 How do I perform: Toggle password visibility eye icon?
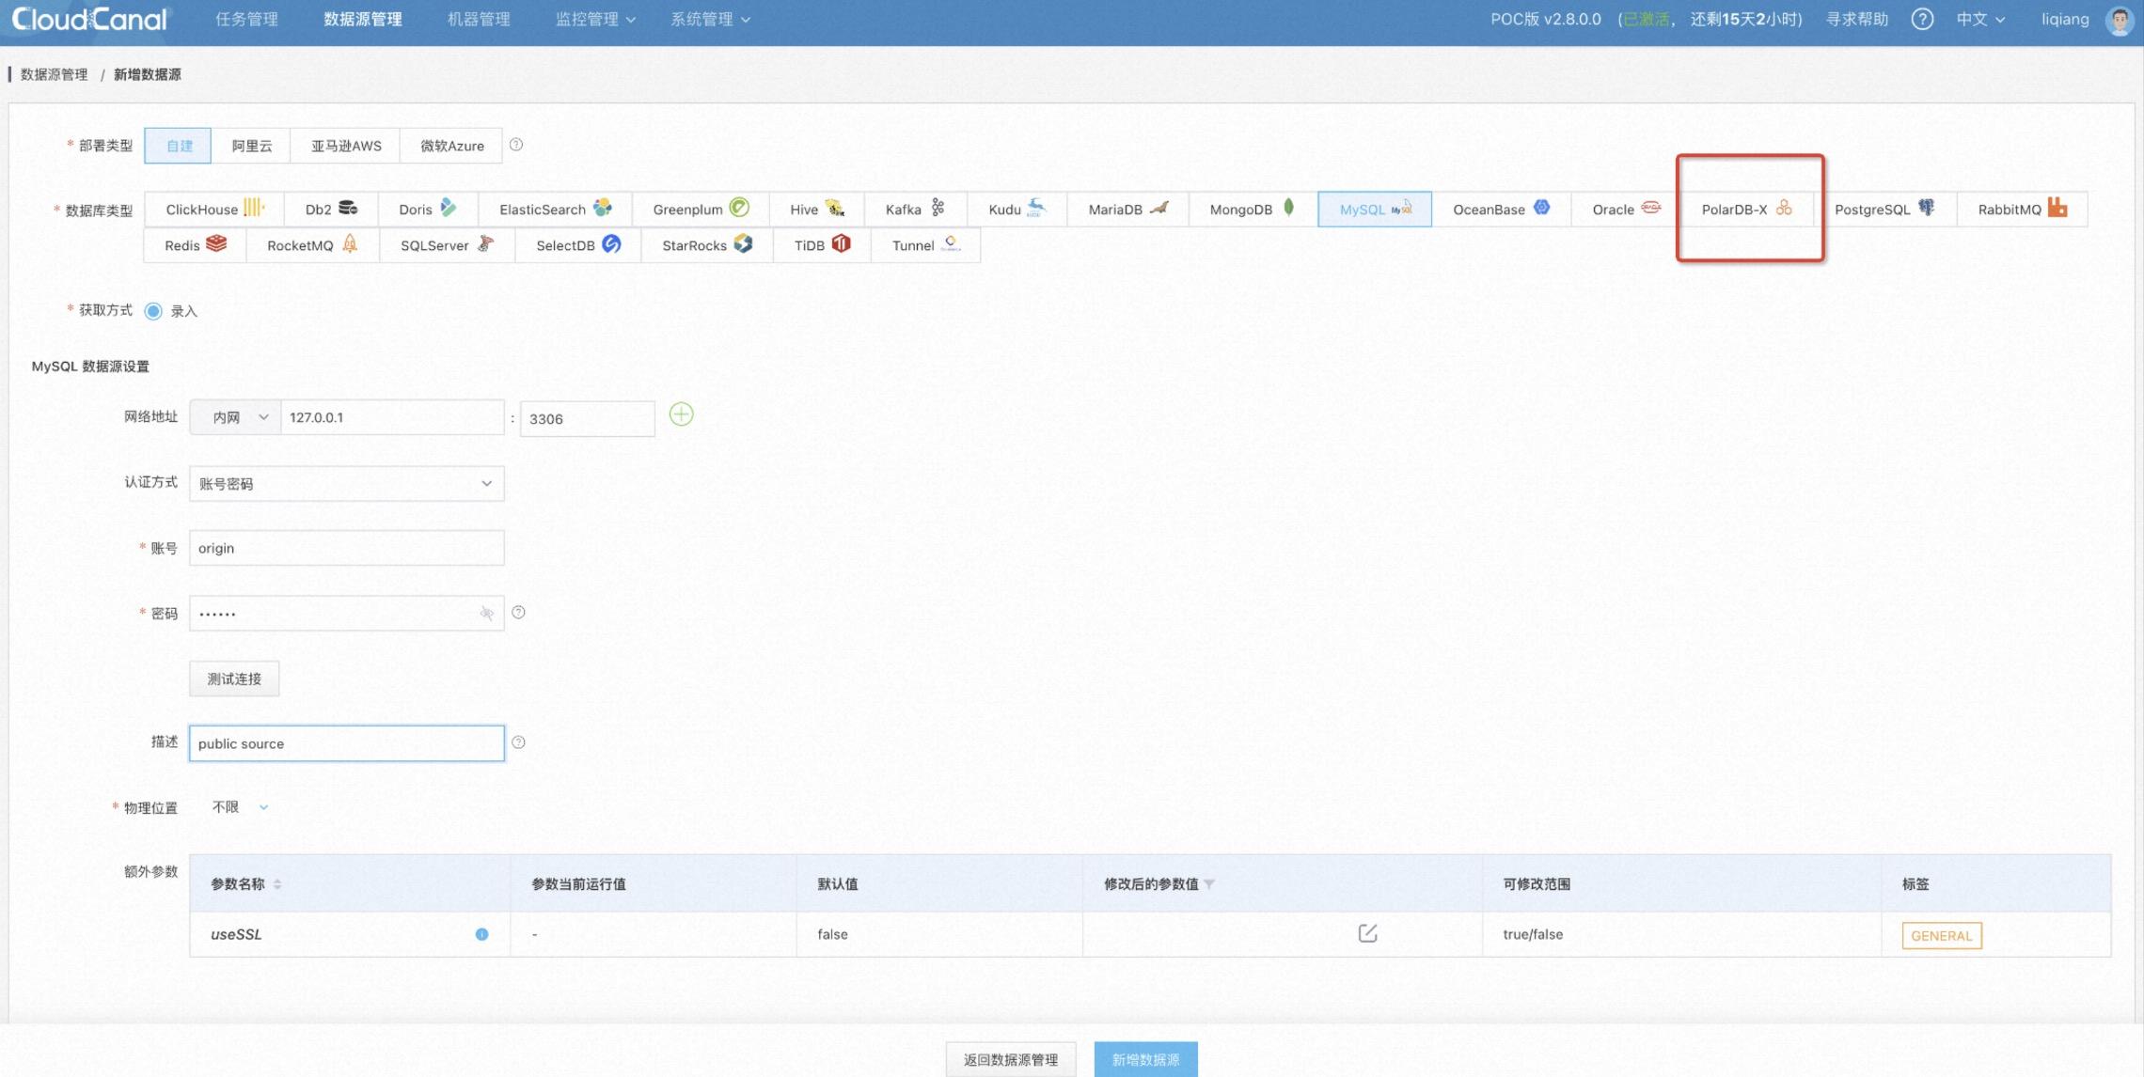(486, 614)
